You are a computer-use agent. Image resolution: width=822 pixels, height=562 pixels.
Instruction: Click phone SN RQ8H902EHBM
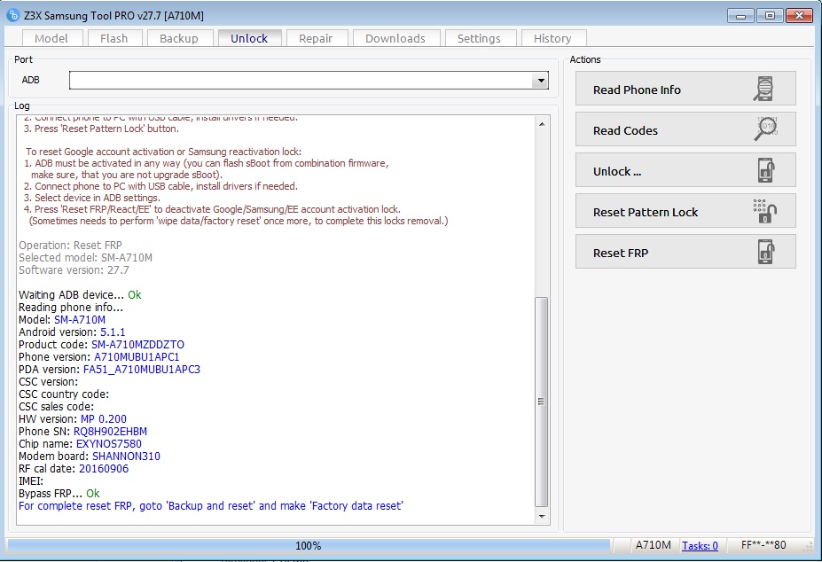pyautogui.click(x=110, y=432)
